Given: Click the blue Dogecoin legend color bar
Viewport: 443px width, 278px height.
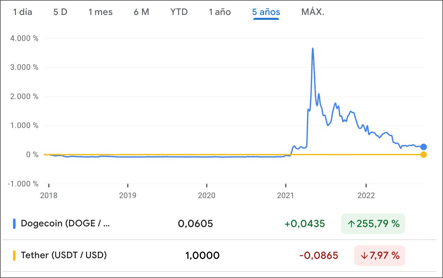Looking at the screenshot, I should (14, 224).
